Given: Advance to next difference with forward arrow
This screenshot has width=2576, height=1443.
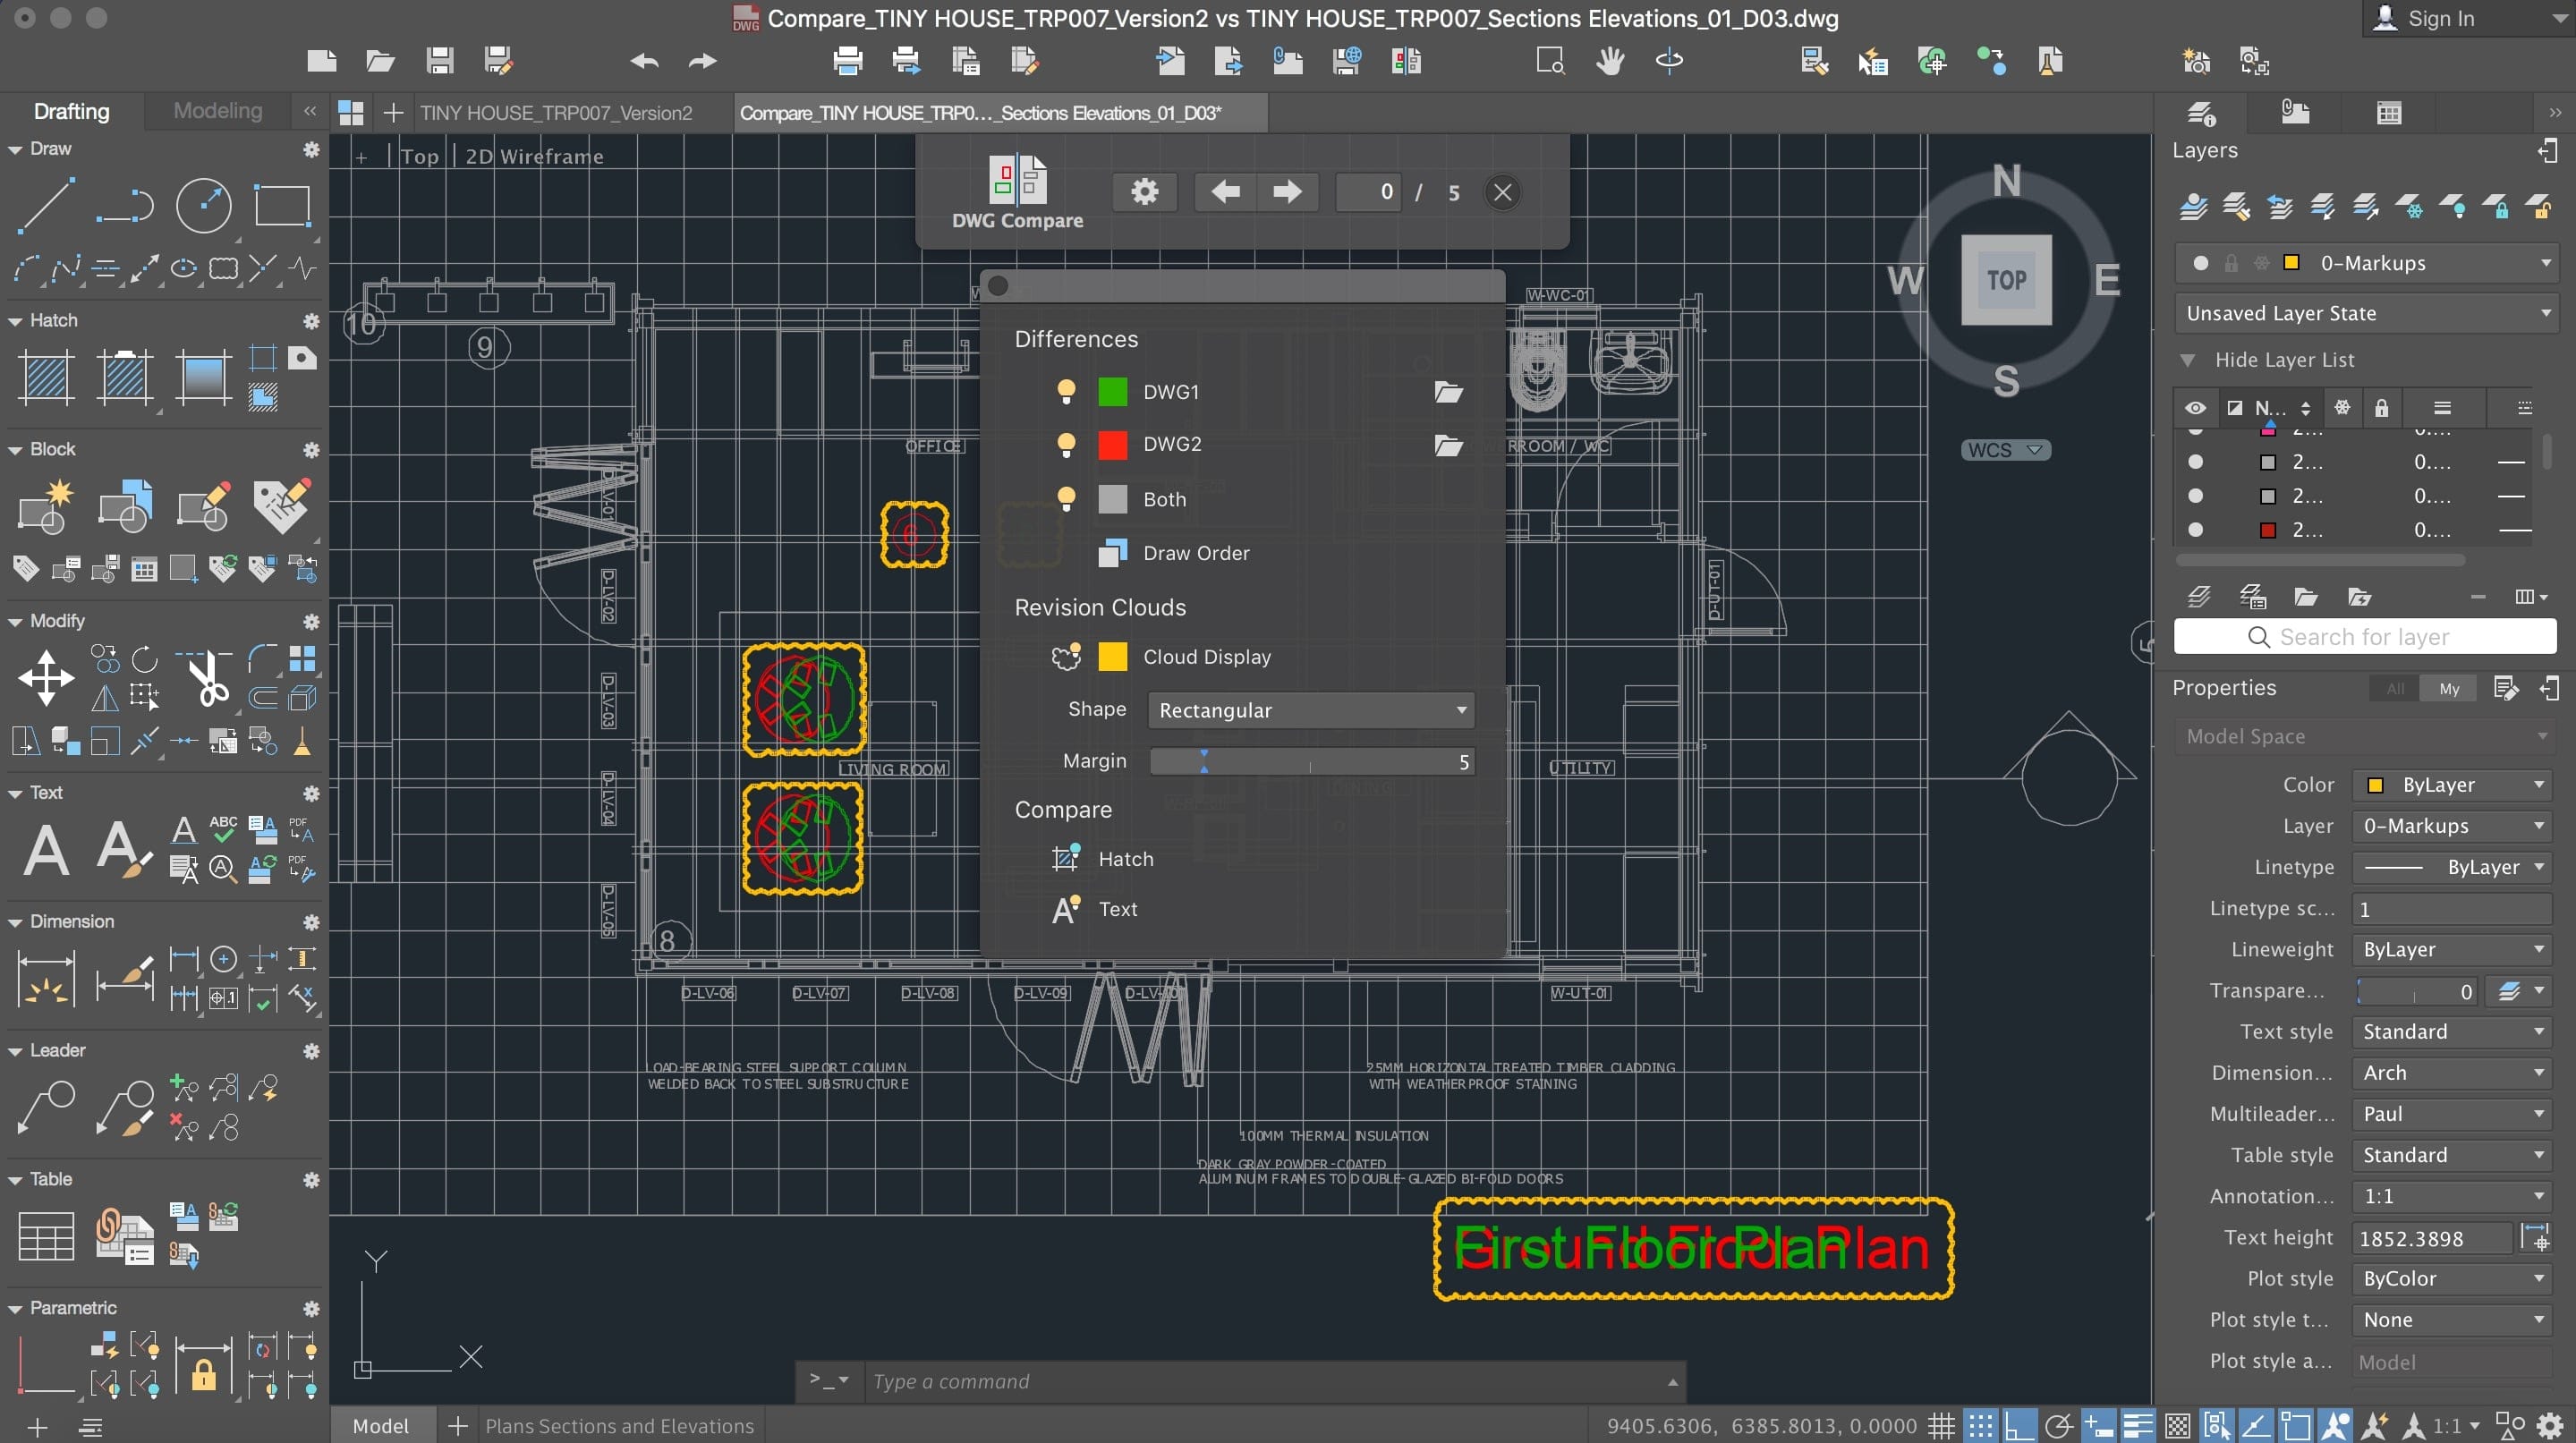Looking at the screenshot, I should pyautogui.click(x=1287, y=191).
